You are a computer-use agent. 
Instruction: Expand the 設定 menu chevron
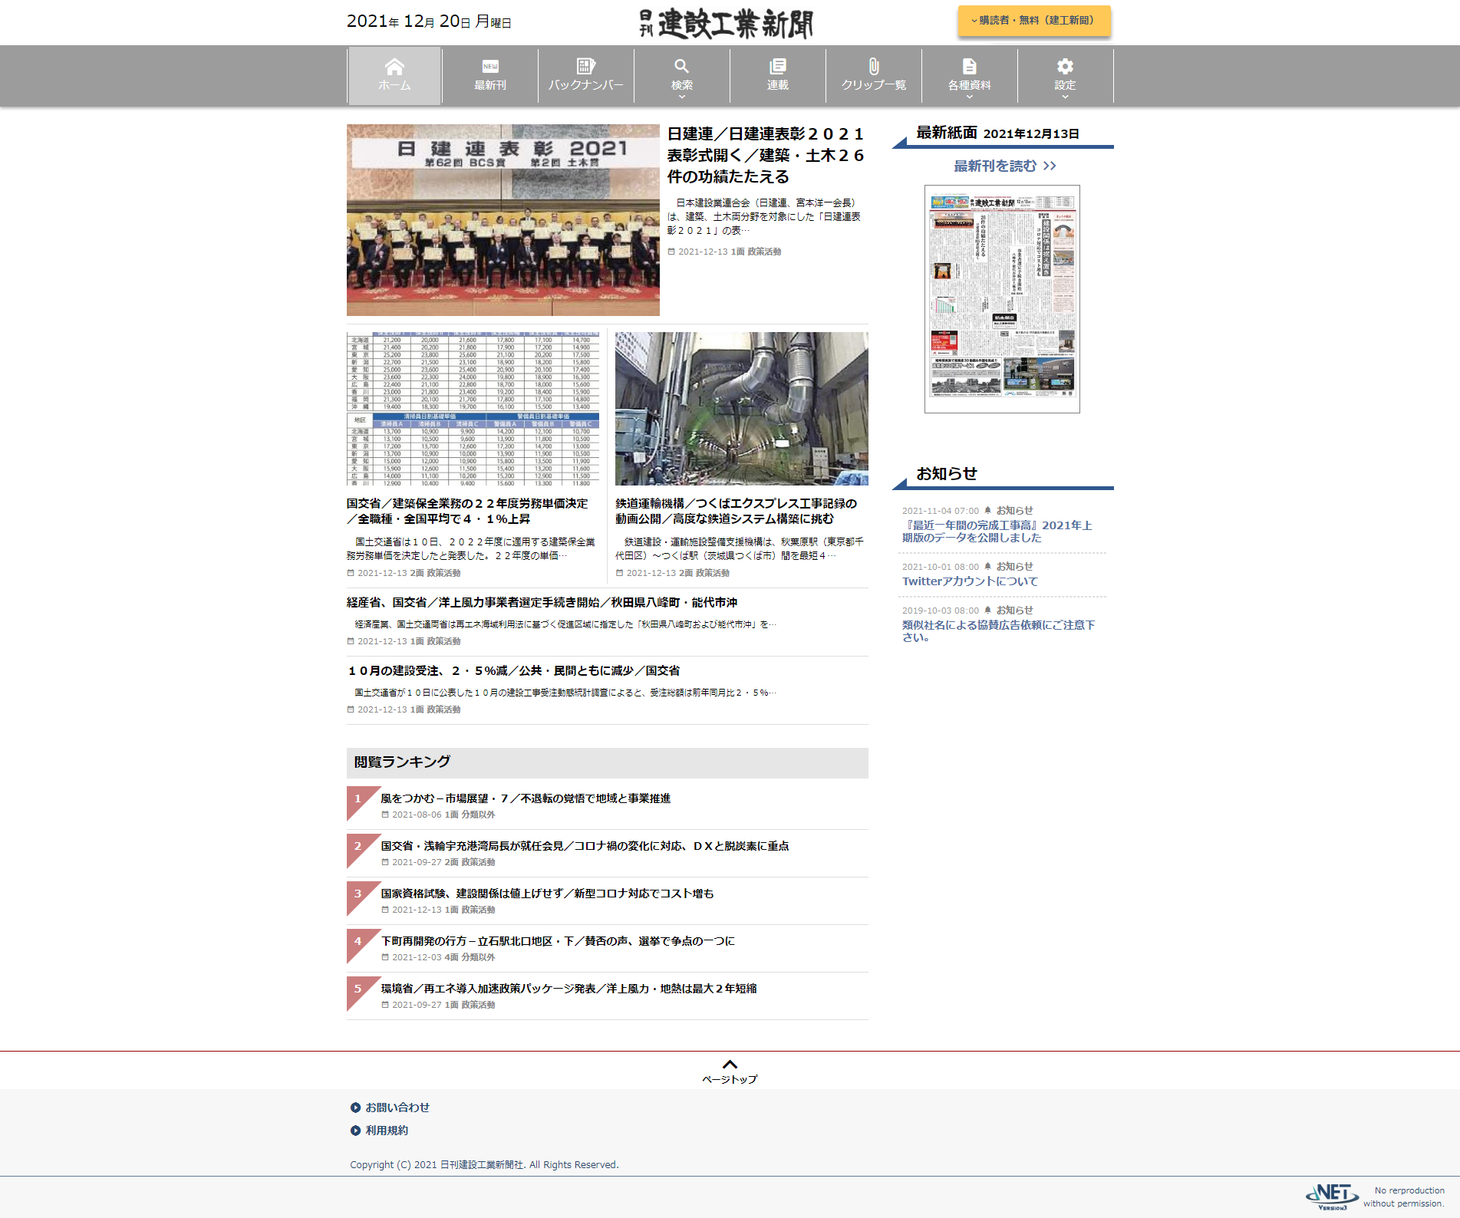coord(1066,97)
